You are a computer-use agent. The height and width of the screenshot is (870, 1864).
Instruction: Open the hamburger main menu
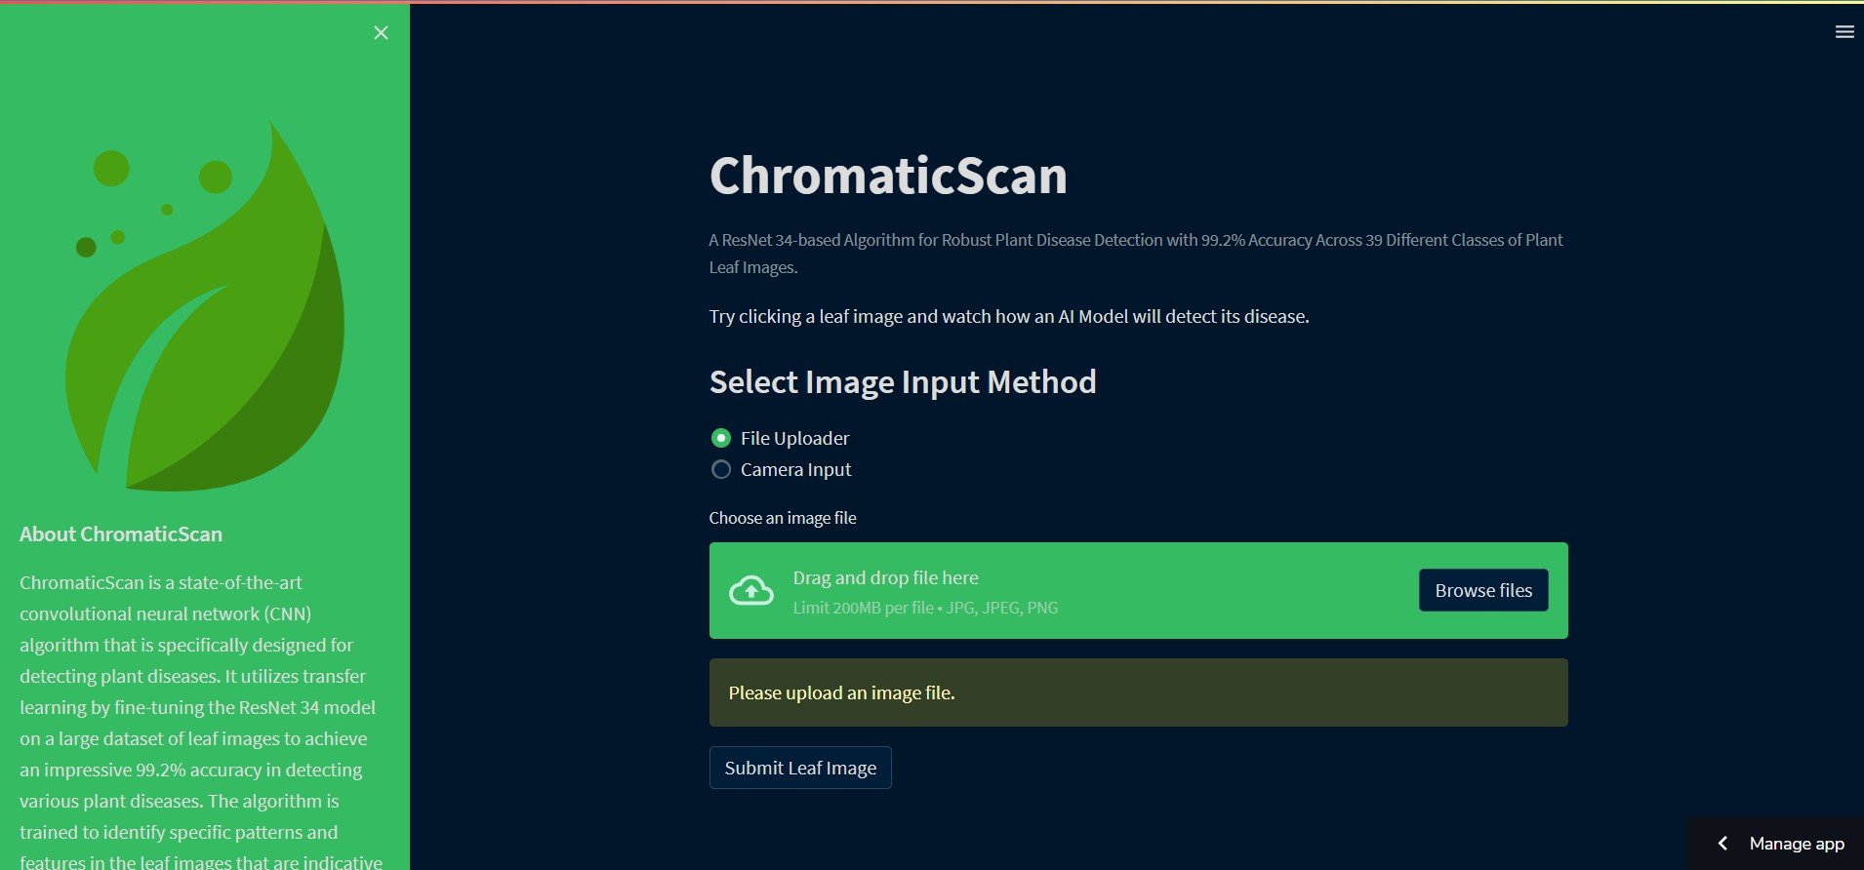1844,32
